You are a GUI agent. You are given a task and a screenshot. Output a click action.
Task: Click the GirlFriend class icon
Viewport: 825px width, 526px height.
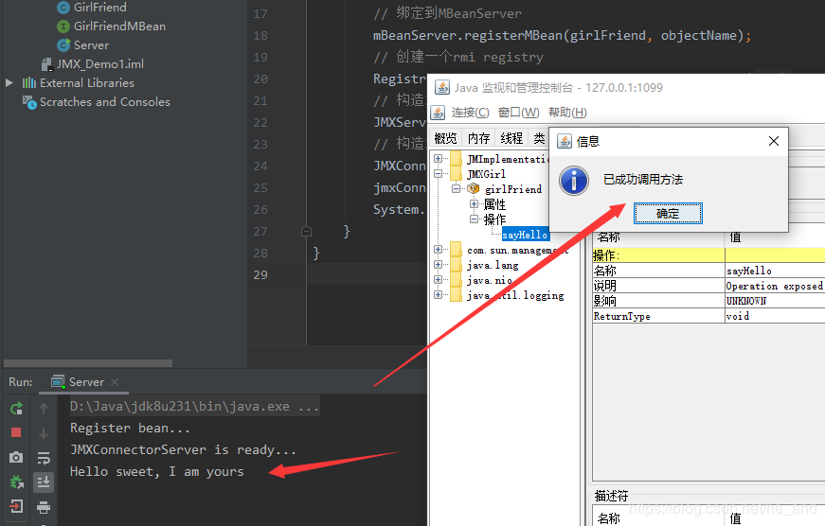pos(63,8)
